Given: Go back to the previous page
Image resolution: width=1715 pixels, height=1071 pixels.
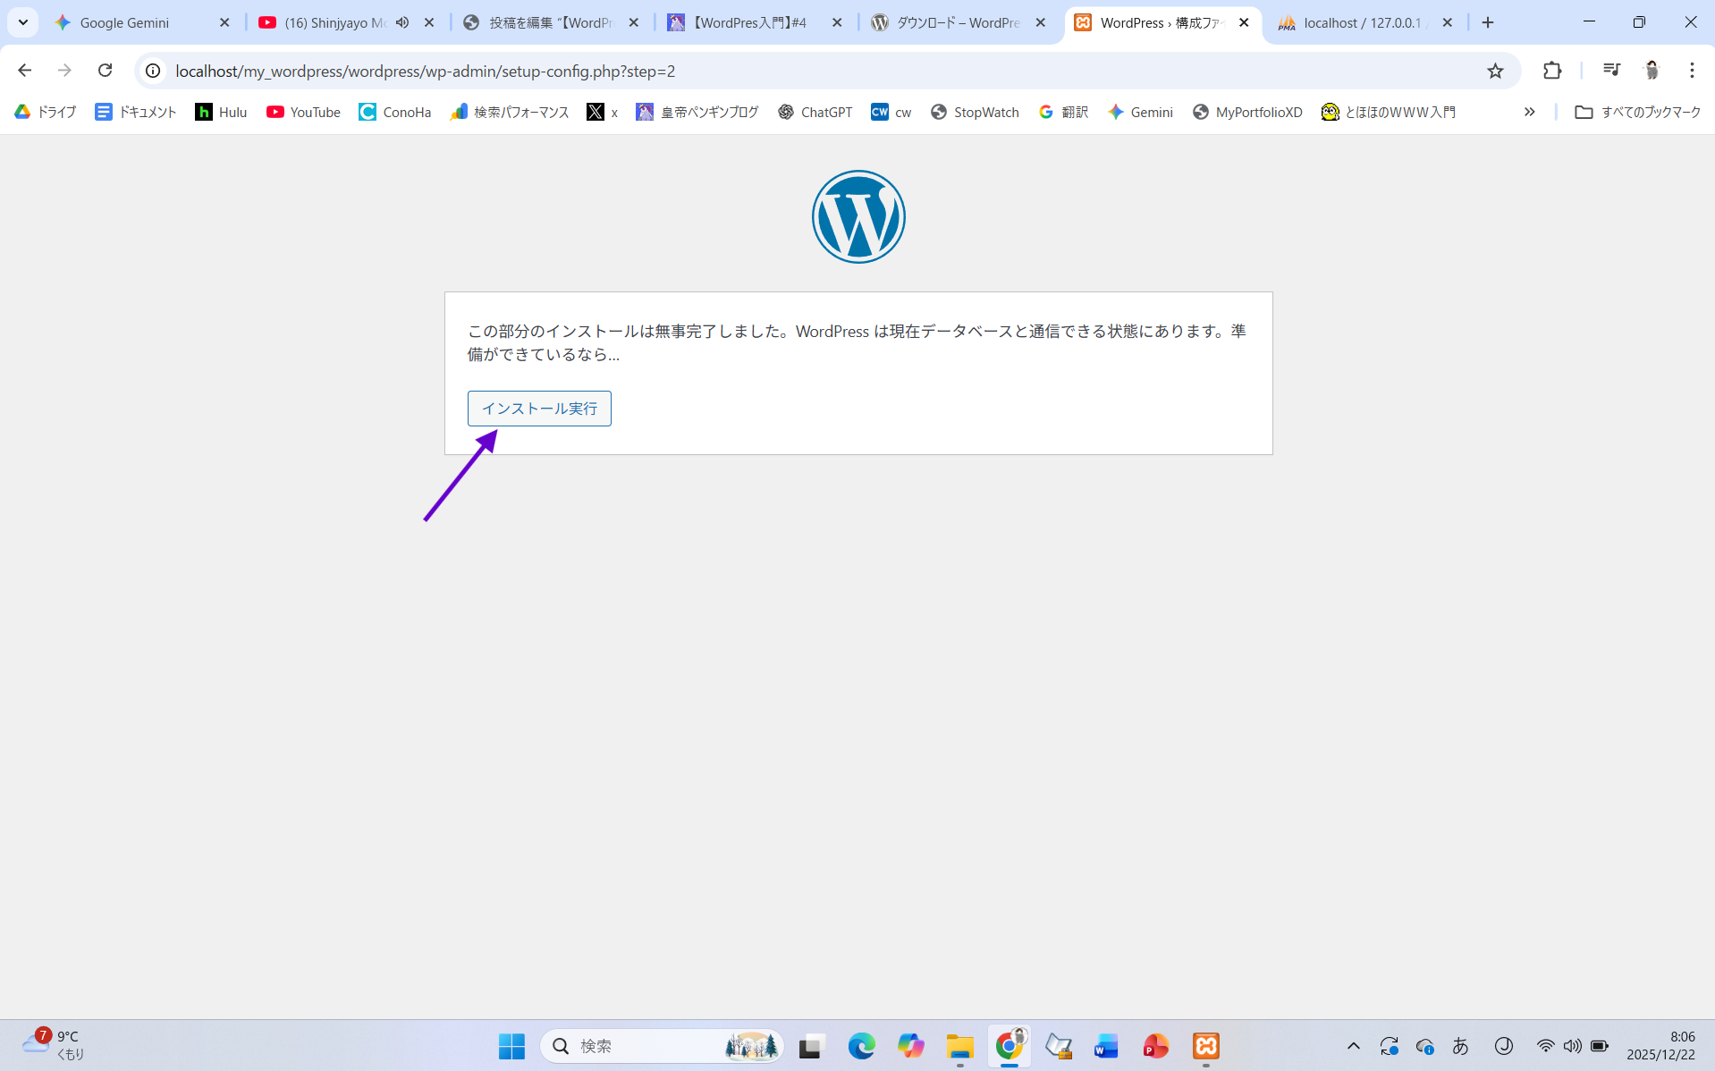Looking at the screenshot, I should pyautogui.click(x=25, y=71).
